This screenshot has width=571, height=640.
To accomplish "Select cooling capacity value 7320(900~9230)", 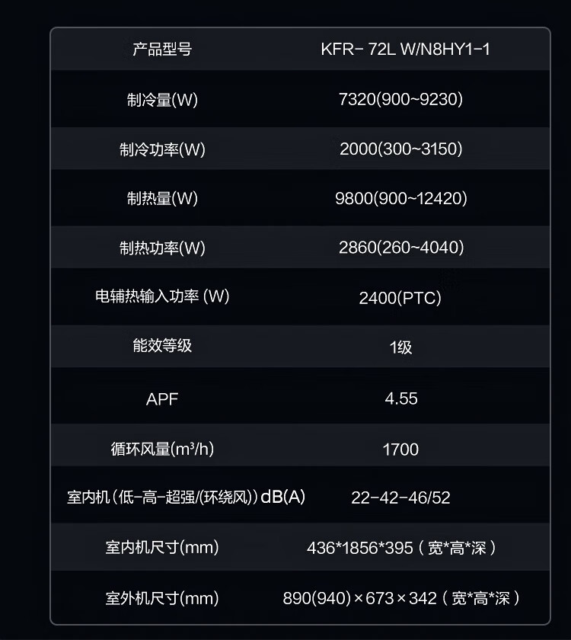I will click(401, 99).
